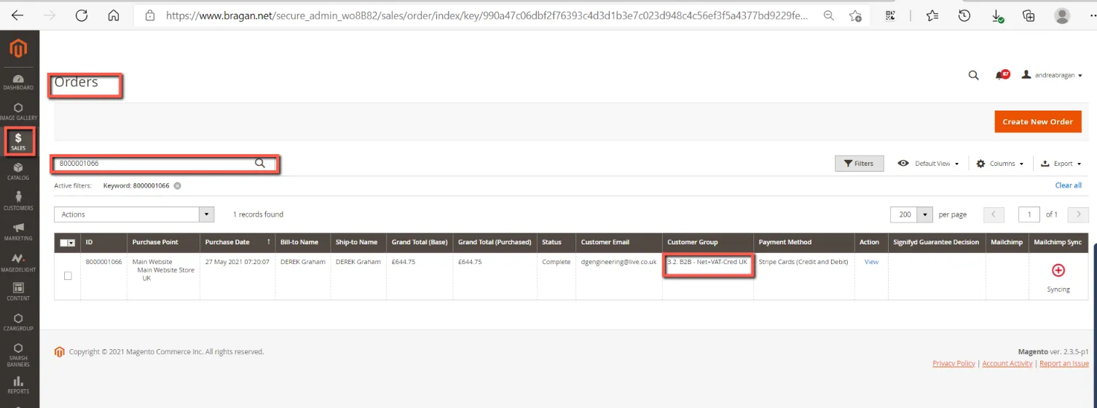Viewport: 1097px width, 408px height.
Task: Open the Sales menu
Action: tap(18, 141)
